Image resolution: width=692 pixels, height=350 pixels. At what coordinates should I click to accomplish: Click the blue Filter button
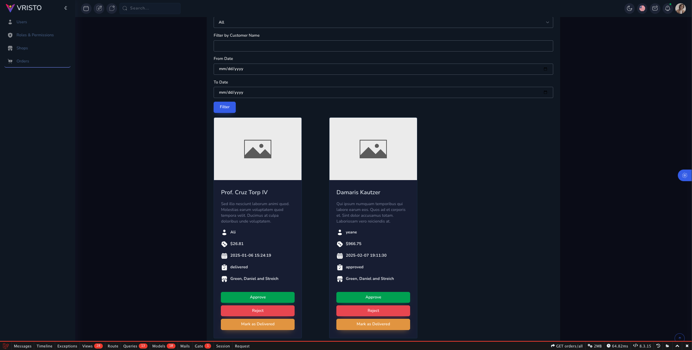[x=224, y=107]
